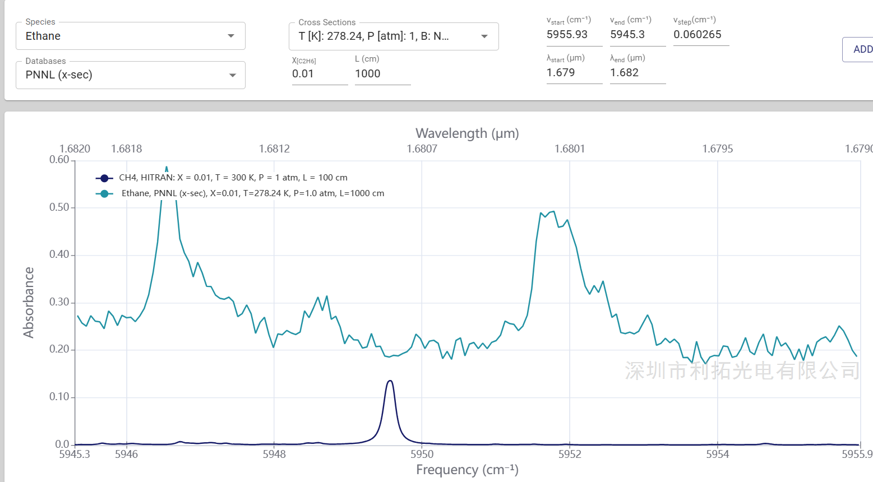The width and height of the screenshot is (873, 482).
Task: Edit the path length L (cm) field
Action: pos(382,73)
